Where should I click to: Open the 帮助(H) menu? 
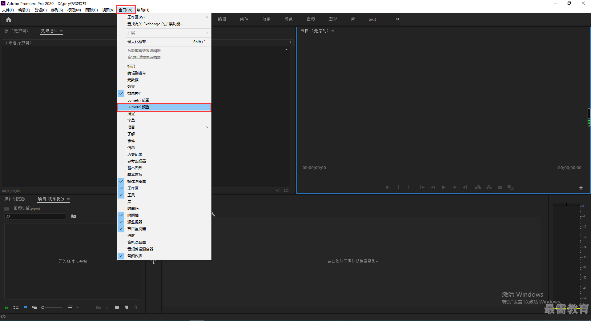(x=143, y=10)
